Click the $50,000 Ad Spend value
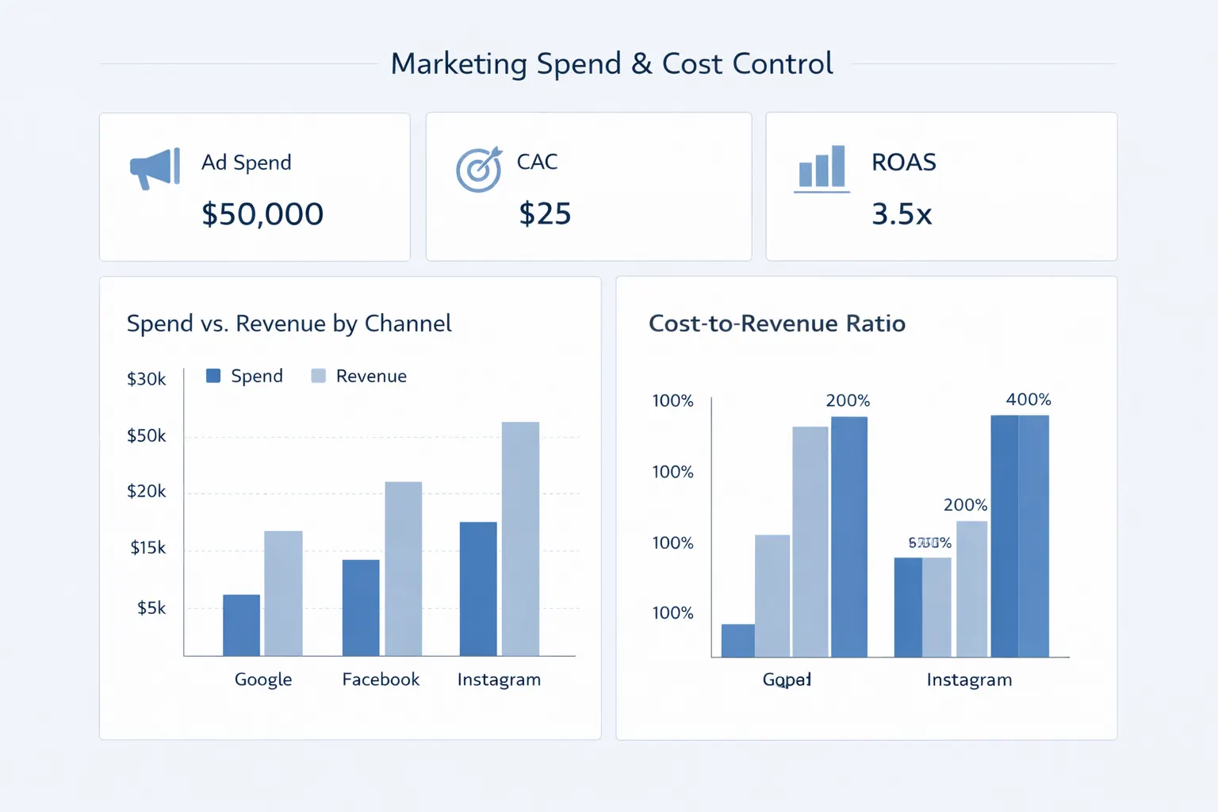Image resolution: width=1218 pixels, height=812 pixels. 262,213
